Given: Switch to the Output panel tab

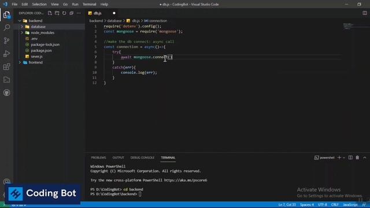Looking at the screenshot, I should 118,158.
